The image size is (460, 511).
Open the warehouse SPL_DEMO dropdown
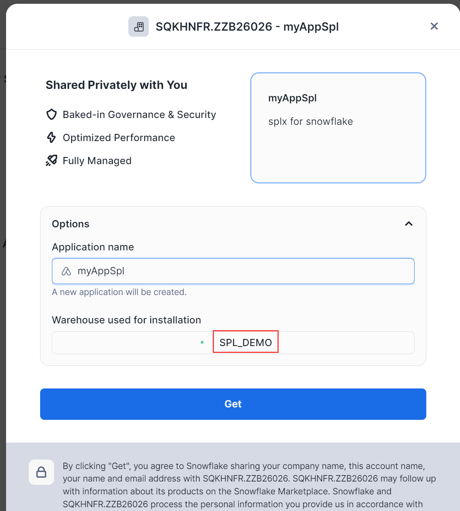341,343
